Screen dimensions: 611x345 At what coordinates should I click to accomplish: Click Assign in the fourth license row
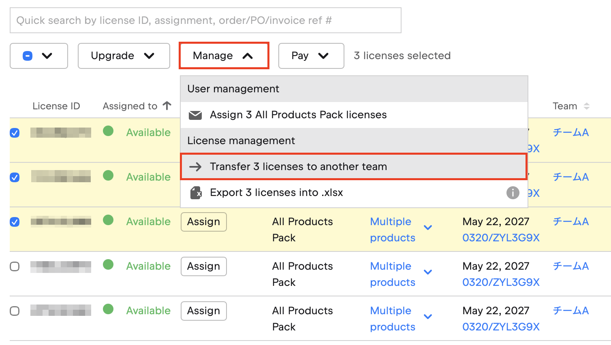coord(204,266)
